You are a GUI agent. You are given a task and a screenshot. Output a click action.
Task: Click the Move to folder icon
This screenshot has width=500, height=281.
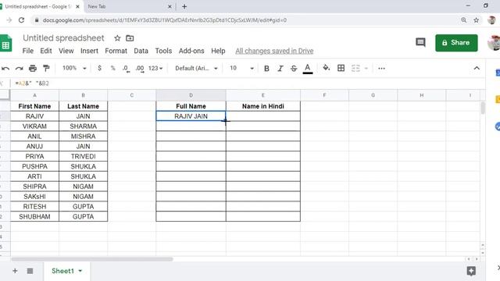tap(130, 38)
